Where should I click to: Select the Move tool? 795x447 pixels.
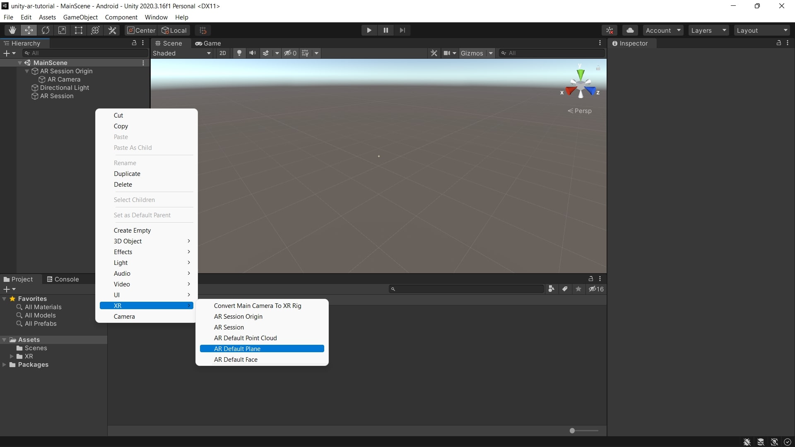coord(29,30)
